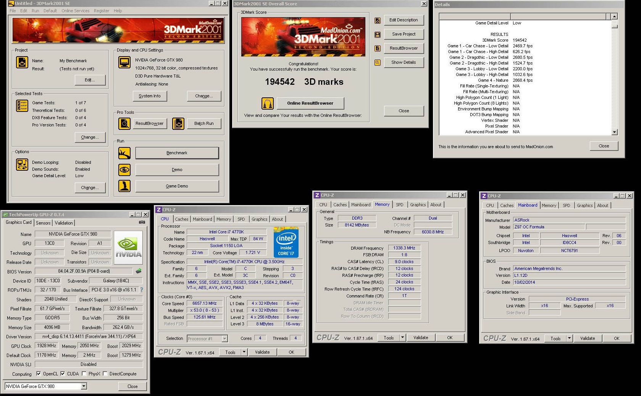Click the Options icon beside Demo Looping
The width and height of the screenshot is (641, 396).
pos(22,165)
